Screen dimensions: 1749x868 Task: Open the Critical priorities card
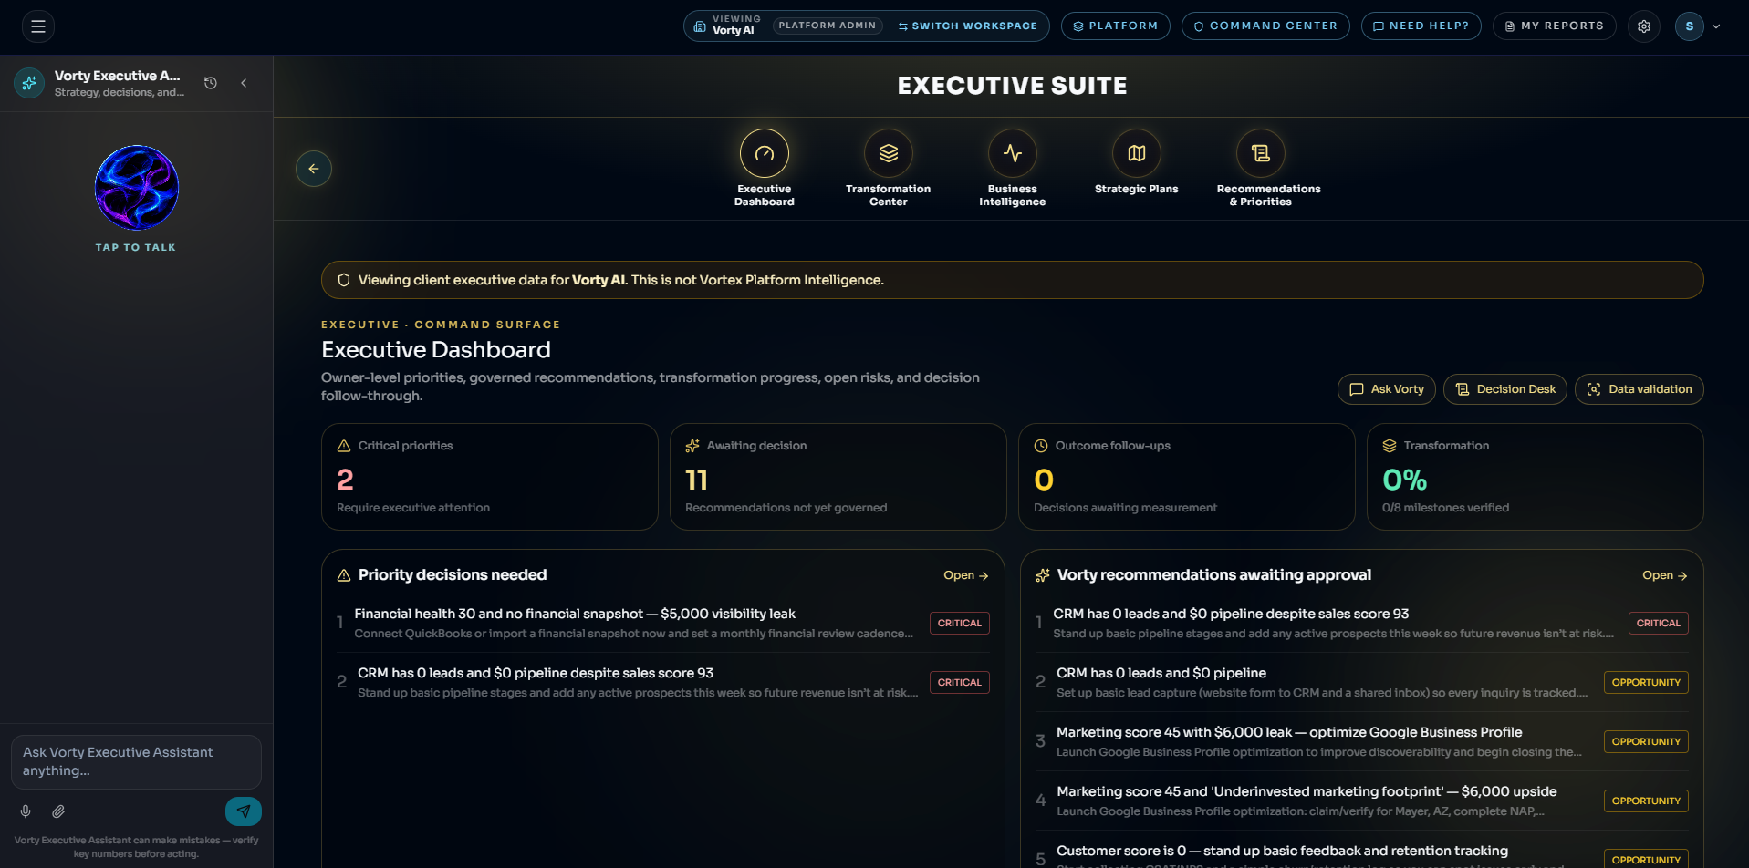490,477
